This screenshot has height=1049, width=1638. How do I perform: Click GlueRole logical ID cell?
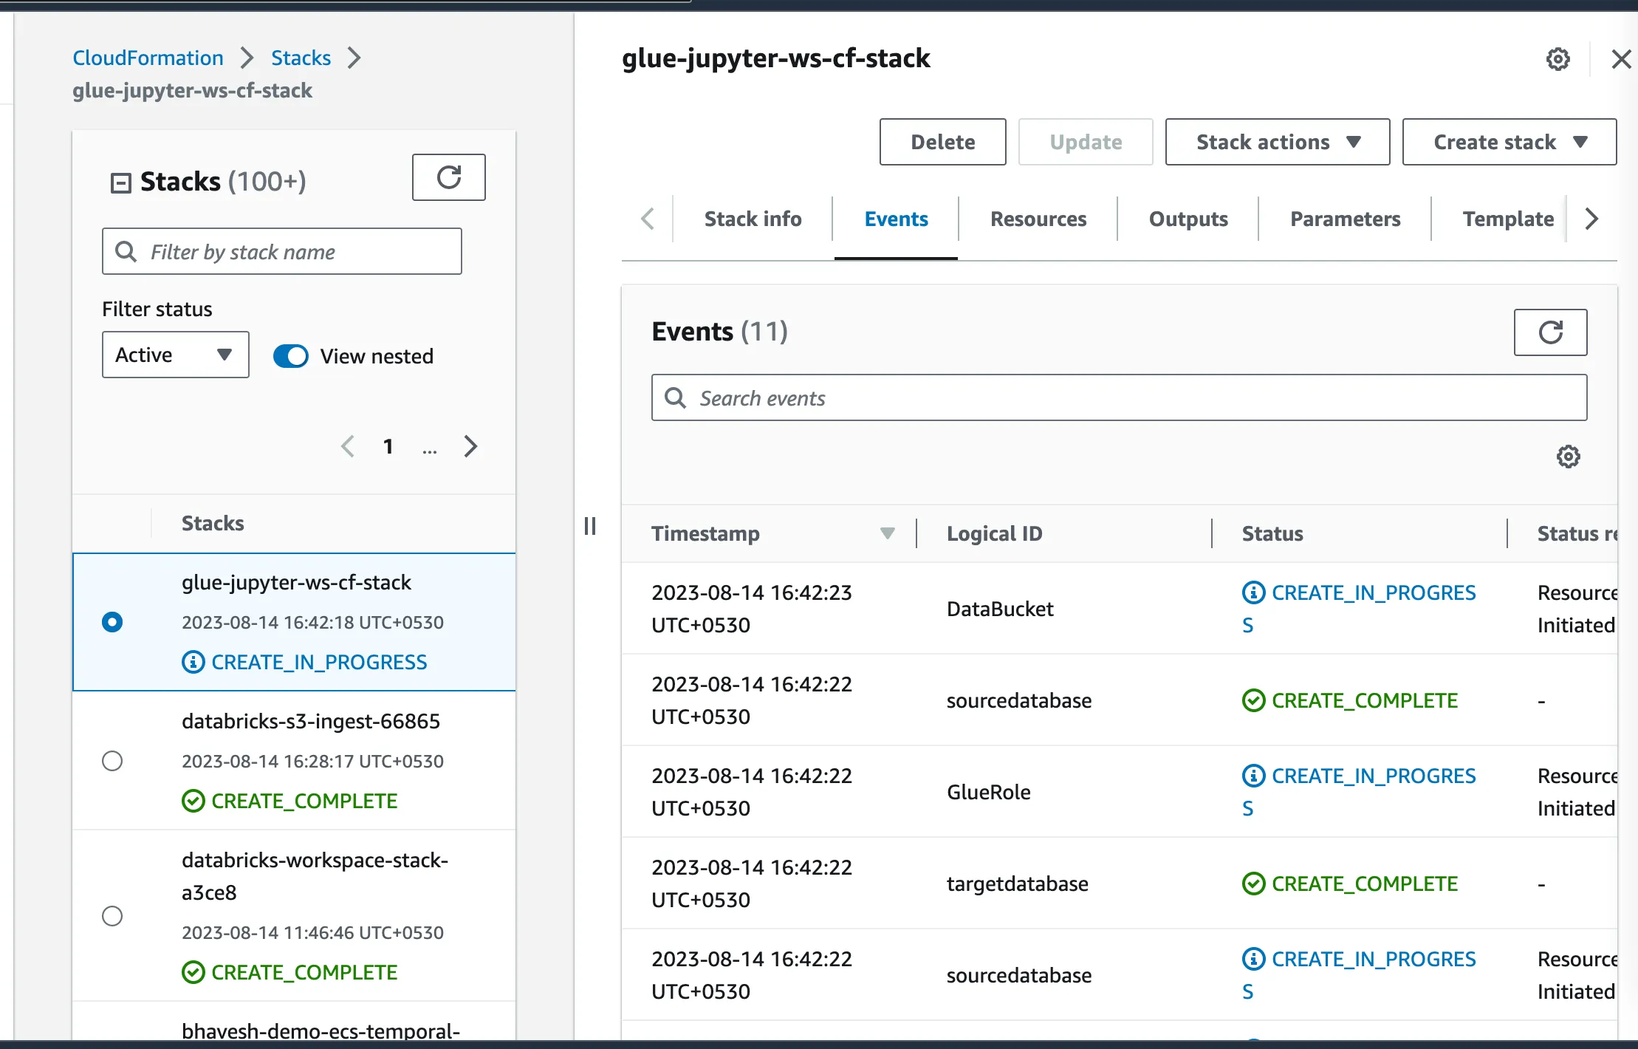pos(989,792)
